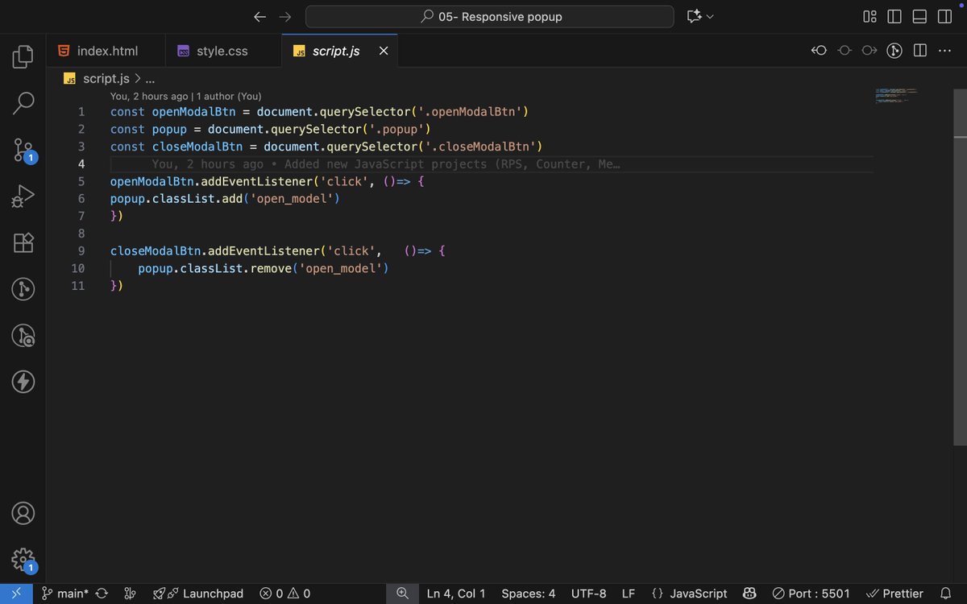Open the Manage gear menu
This screenshot has width=967, height=604.
tap(23, 560)
